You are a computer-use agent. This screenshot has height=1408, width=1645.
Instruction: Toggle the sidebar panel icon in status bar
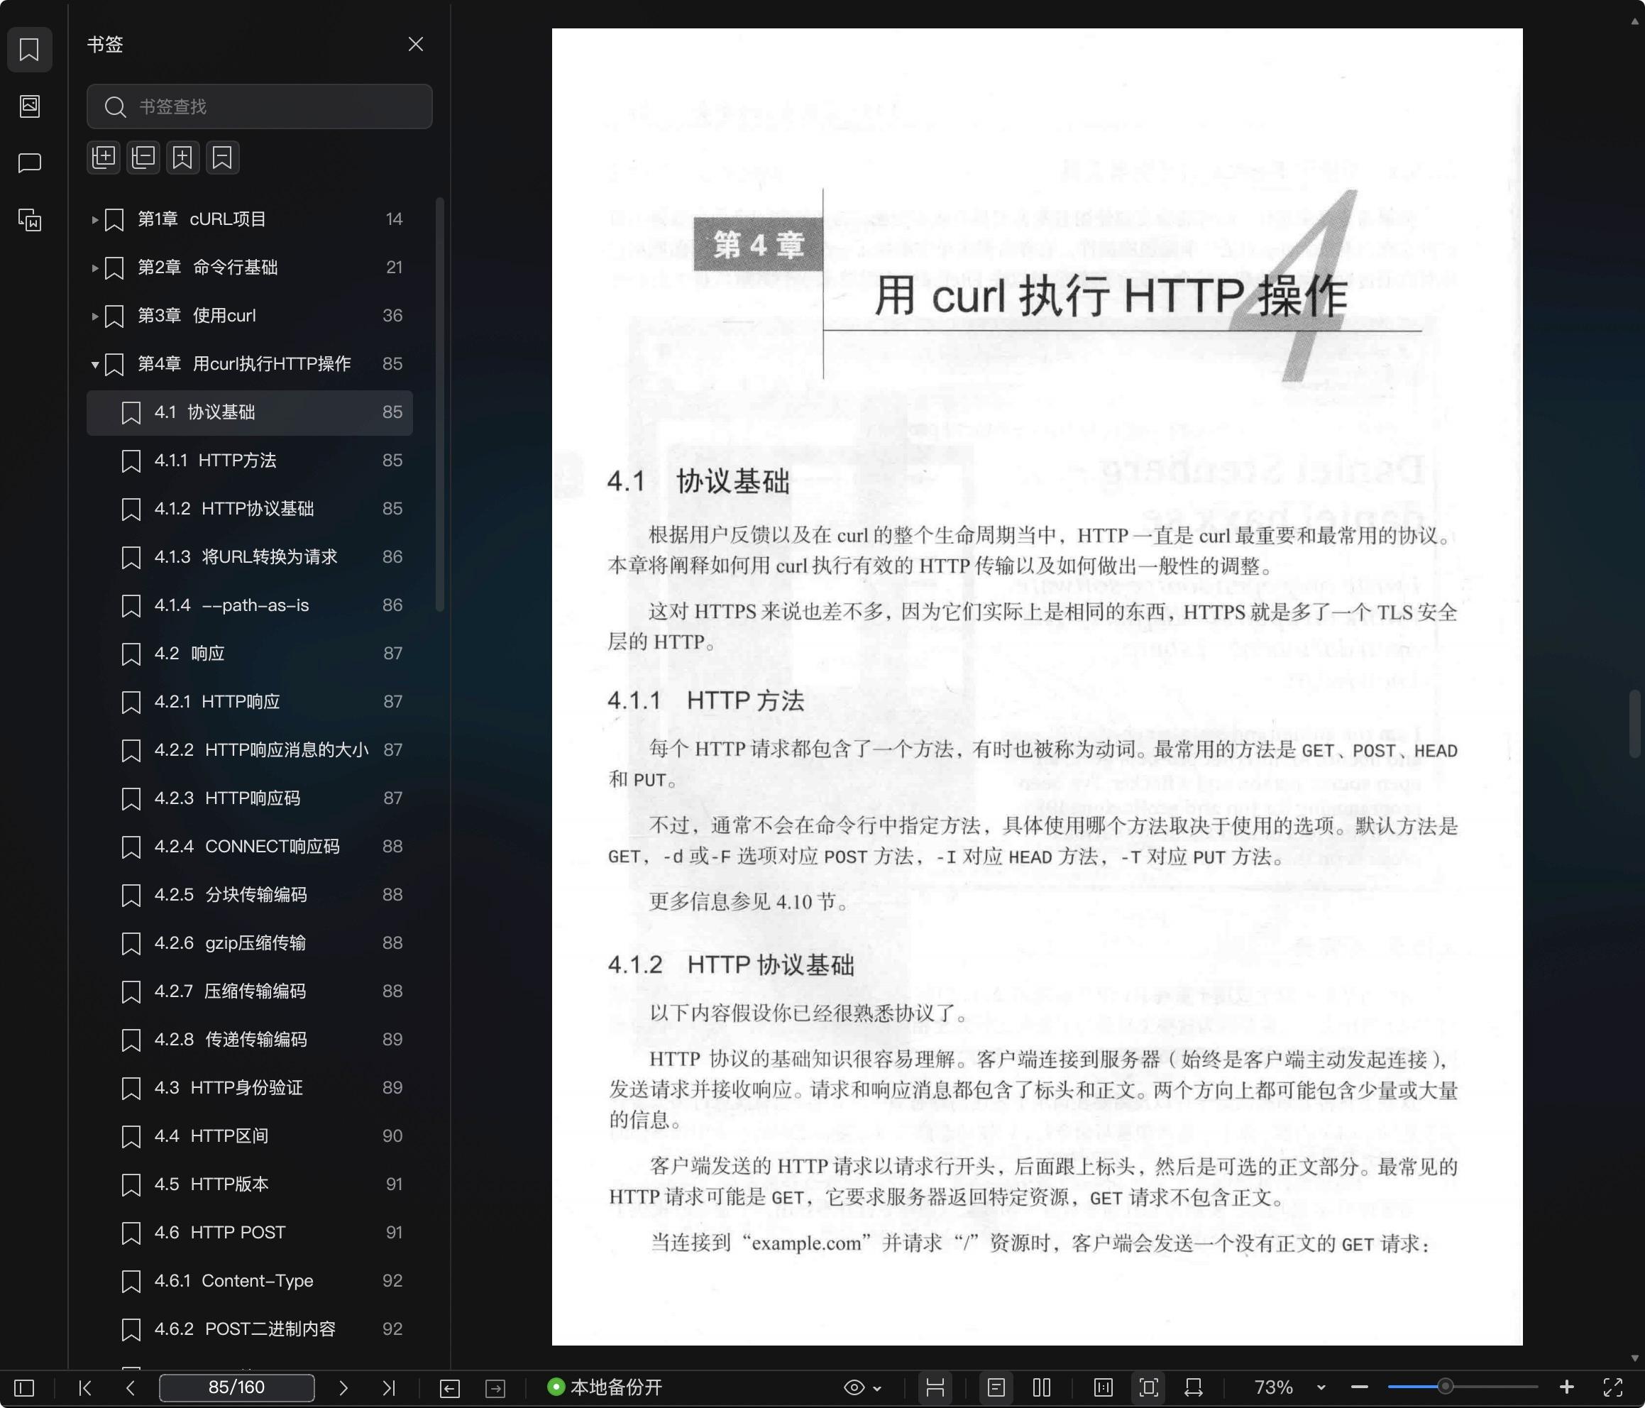click(25, 1387)
